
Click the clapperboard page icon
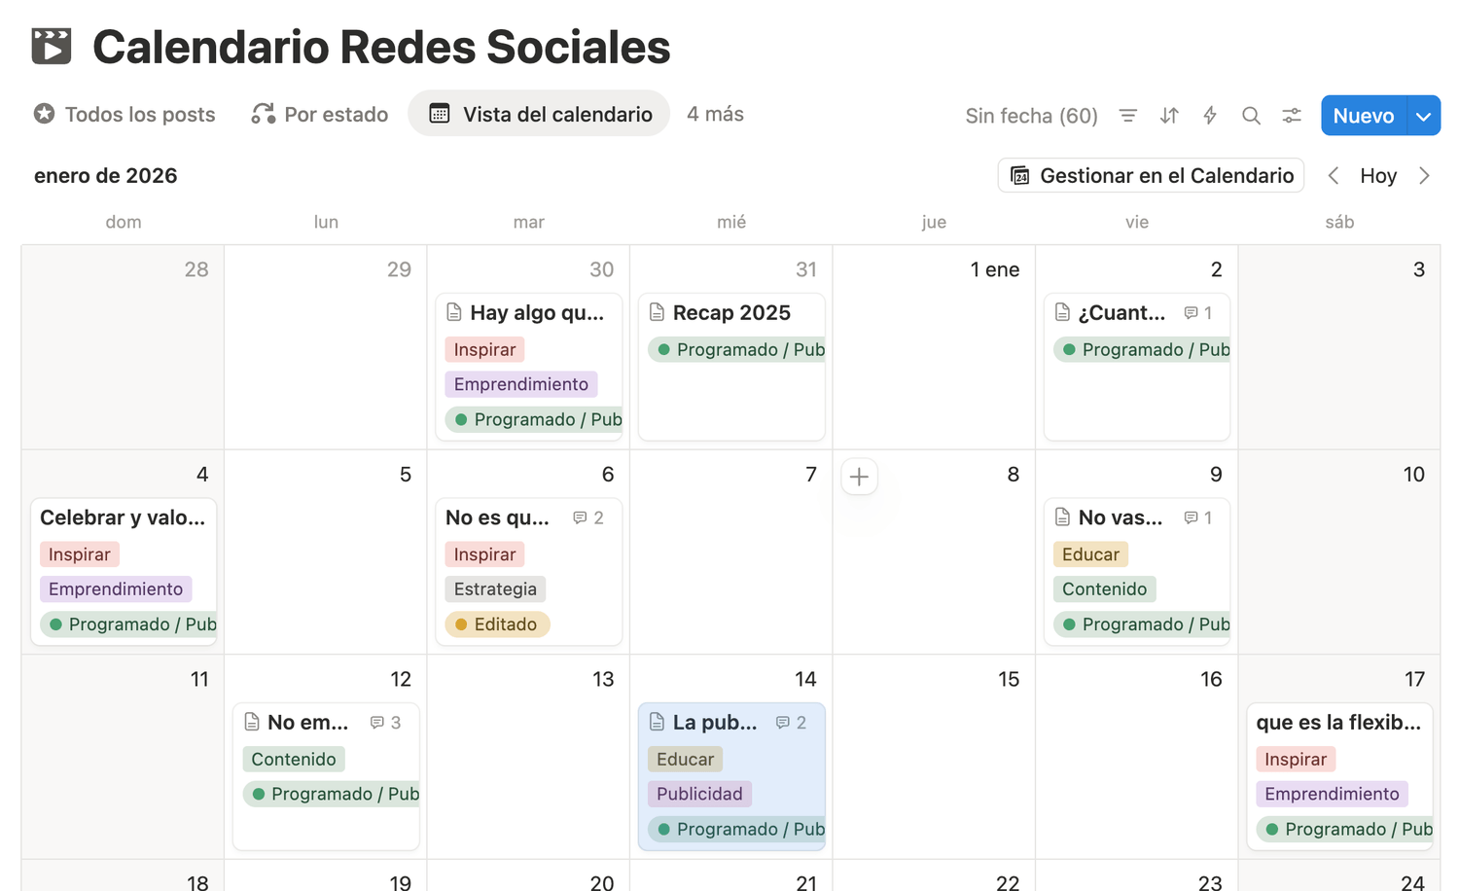tap(52, 47)
